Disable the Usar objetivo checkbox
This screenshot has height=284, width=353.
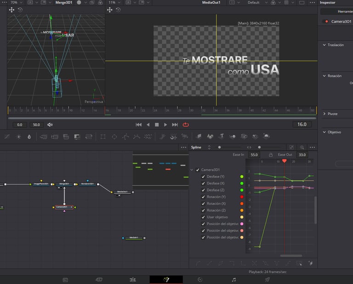(x=204, y=217)
